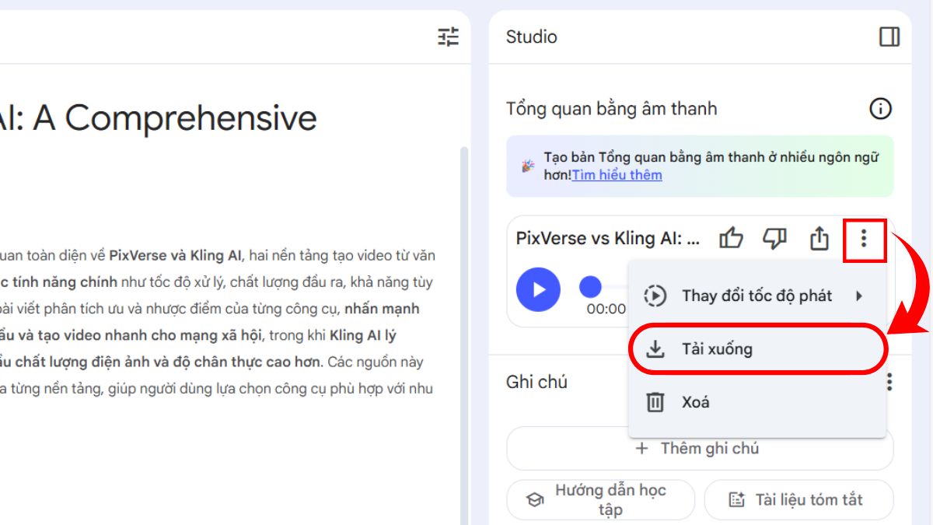Click the playback speed icon in menu

[655, 296]
